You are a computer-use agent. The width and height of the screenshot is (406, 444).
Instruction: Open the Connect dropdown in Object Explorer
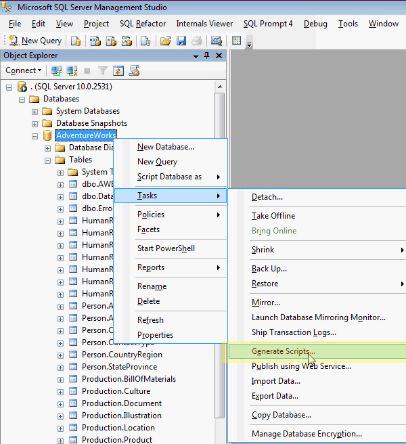point(24,70)
